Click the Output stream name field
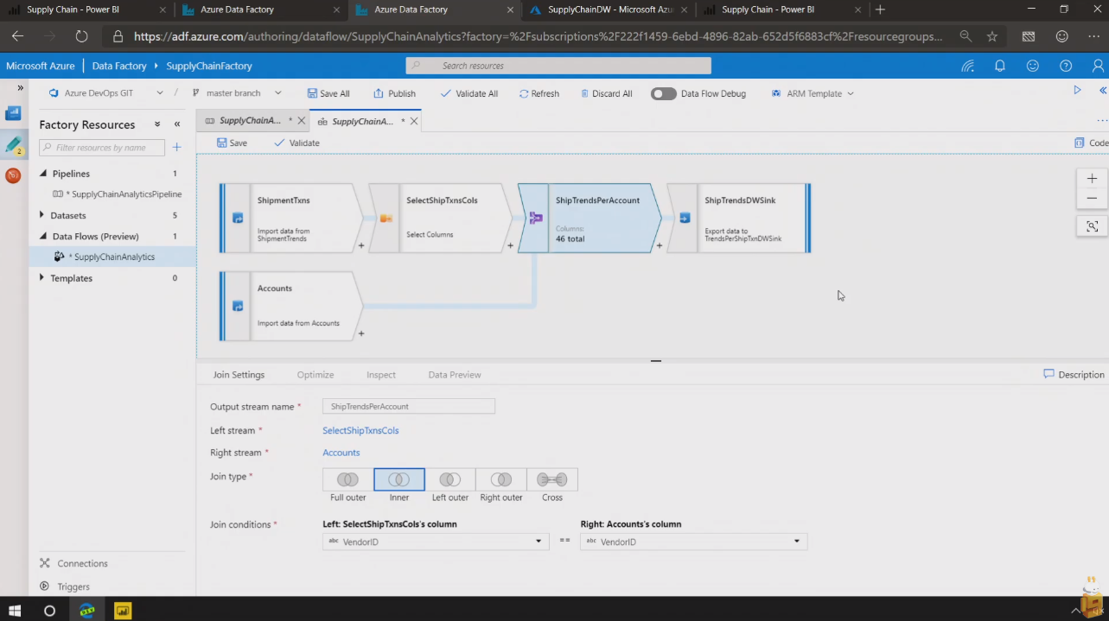The height and width of the screenshot is (621, 1109). pyautogui.click(x=408, y=406)
